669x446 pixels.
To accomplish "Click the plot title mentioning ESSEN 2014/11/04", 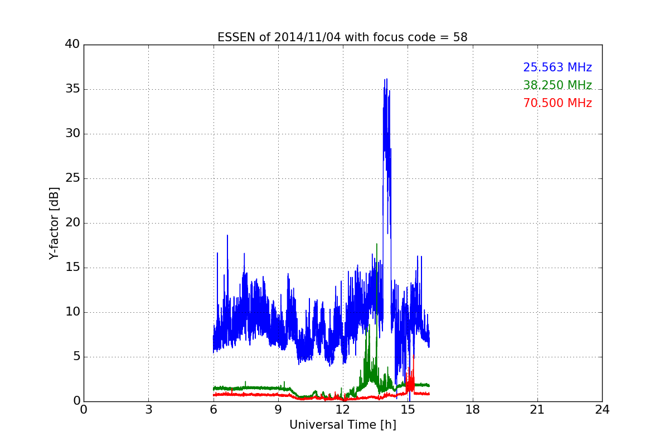I will pyautogui.click(x=342, y=37).
